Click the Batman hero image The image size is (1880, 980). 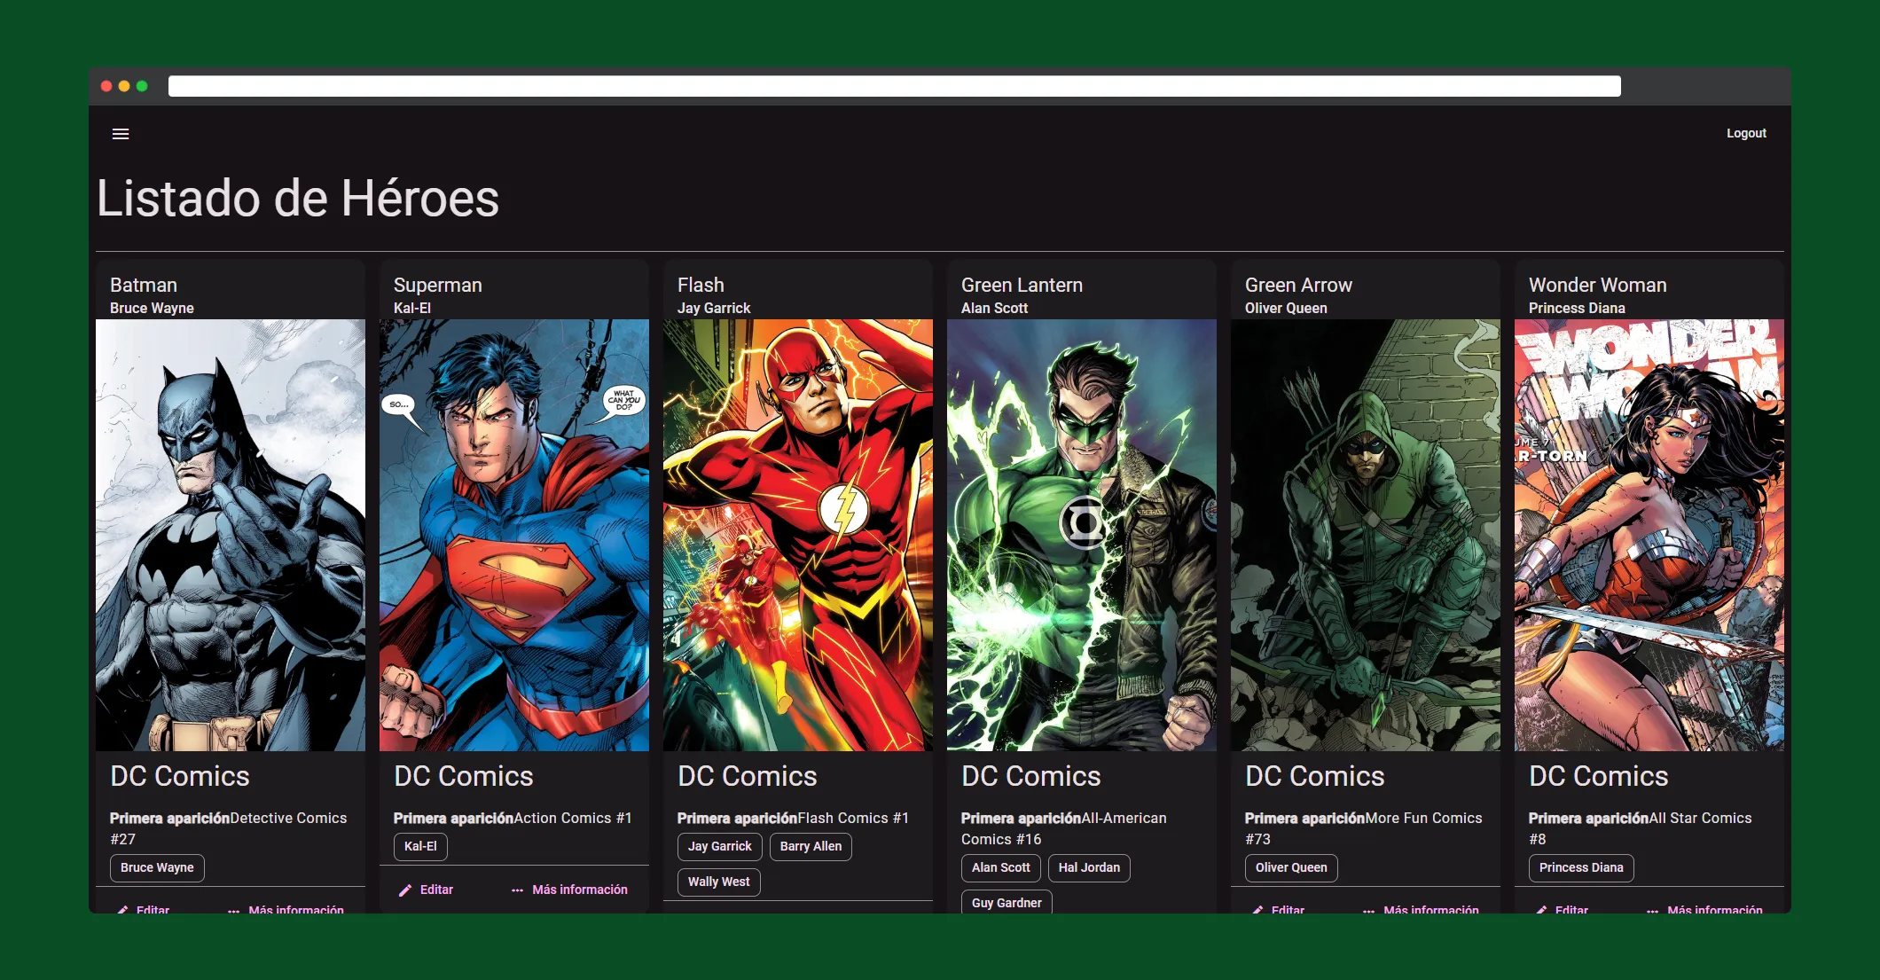[231, 535]
